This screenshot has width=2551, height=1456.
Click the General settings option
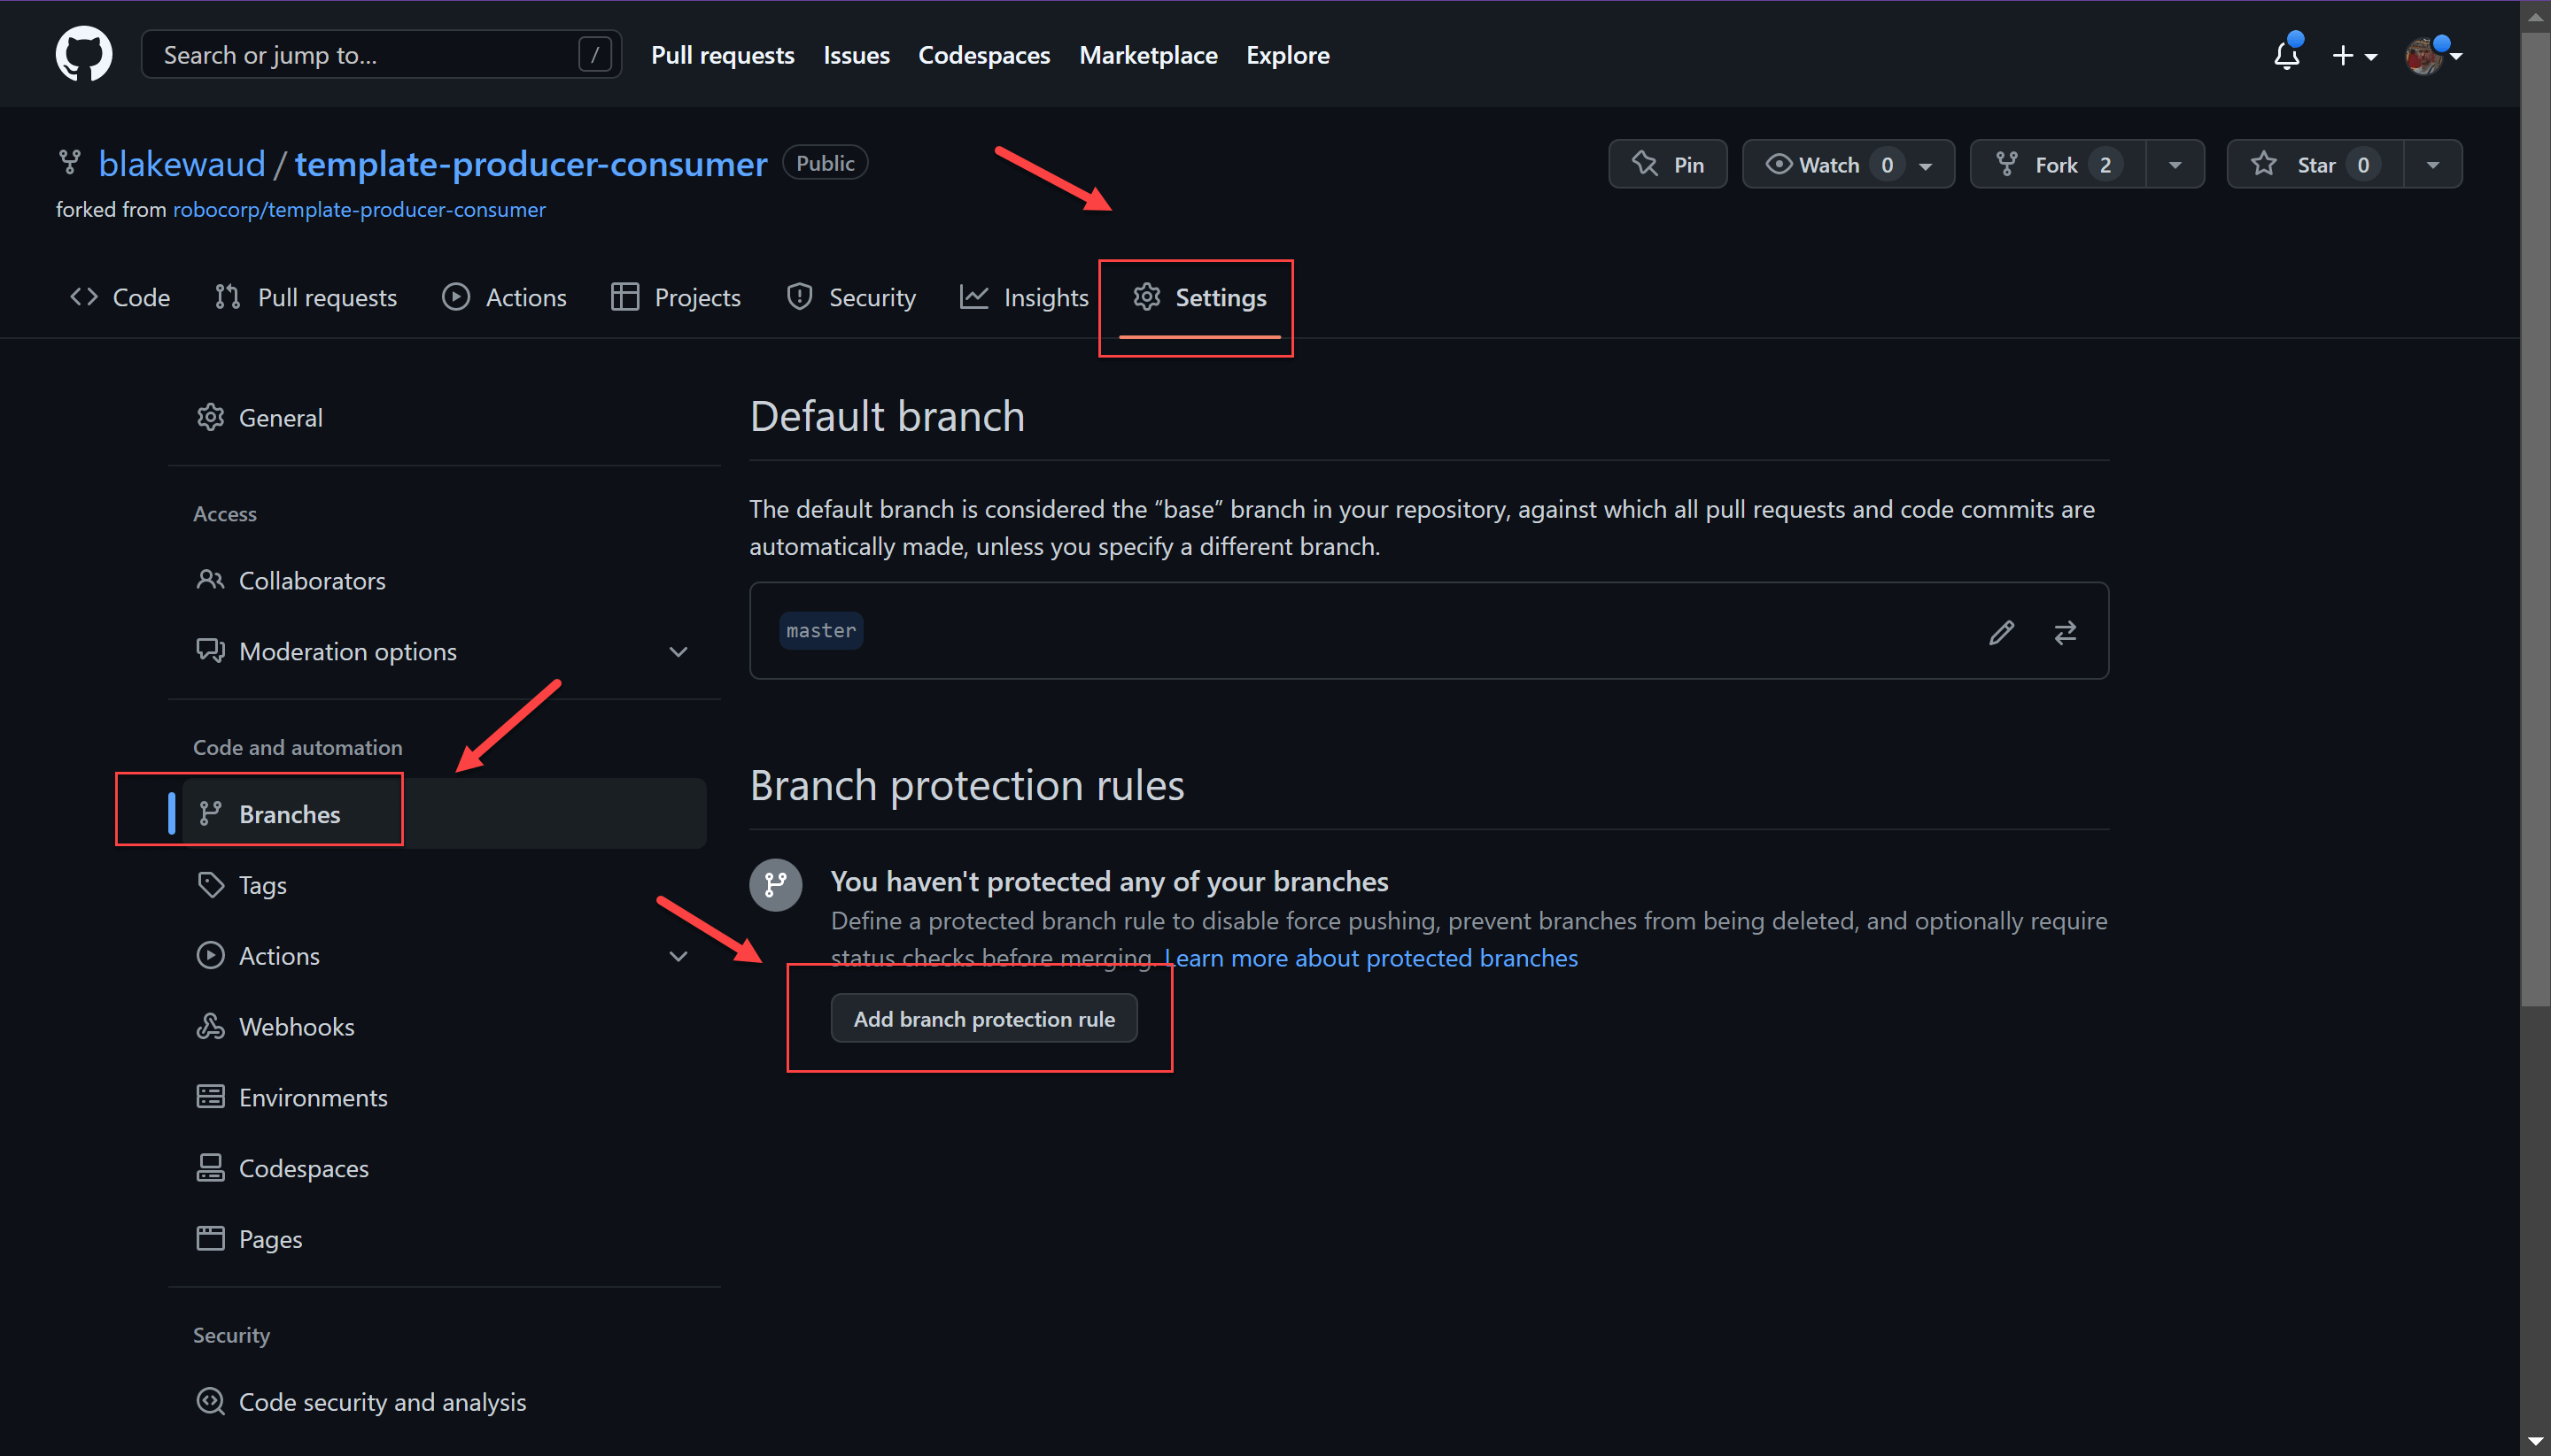click(280, 417)
